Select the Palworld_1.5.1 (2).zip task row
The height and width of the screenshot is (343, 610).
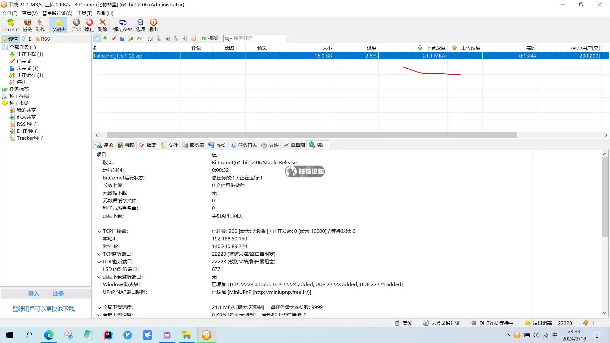coord(351,56)
